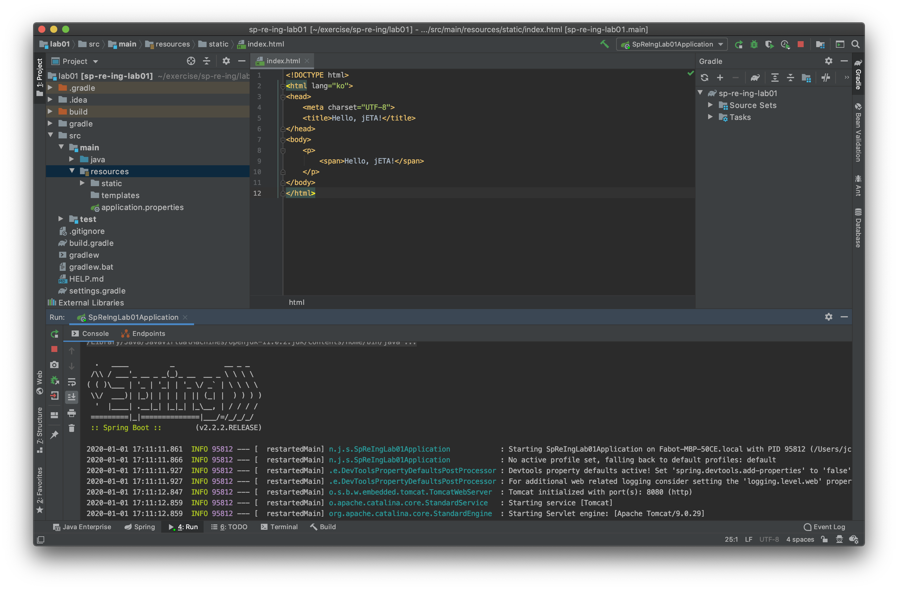The image size is (898, 590).
Task: Click the green hammer Build Project icon
Action: click(x=605, y=44)
